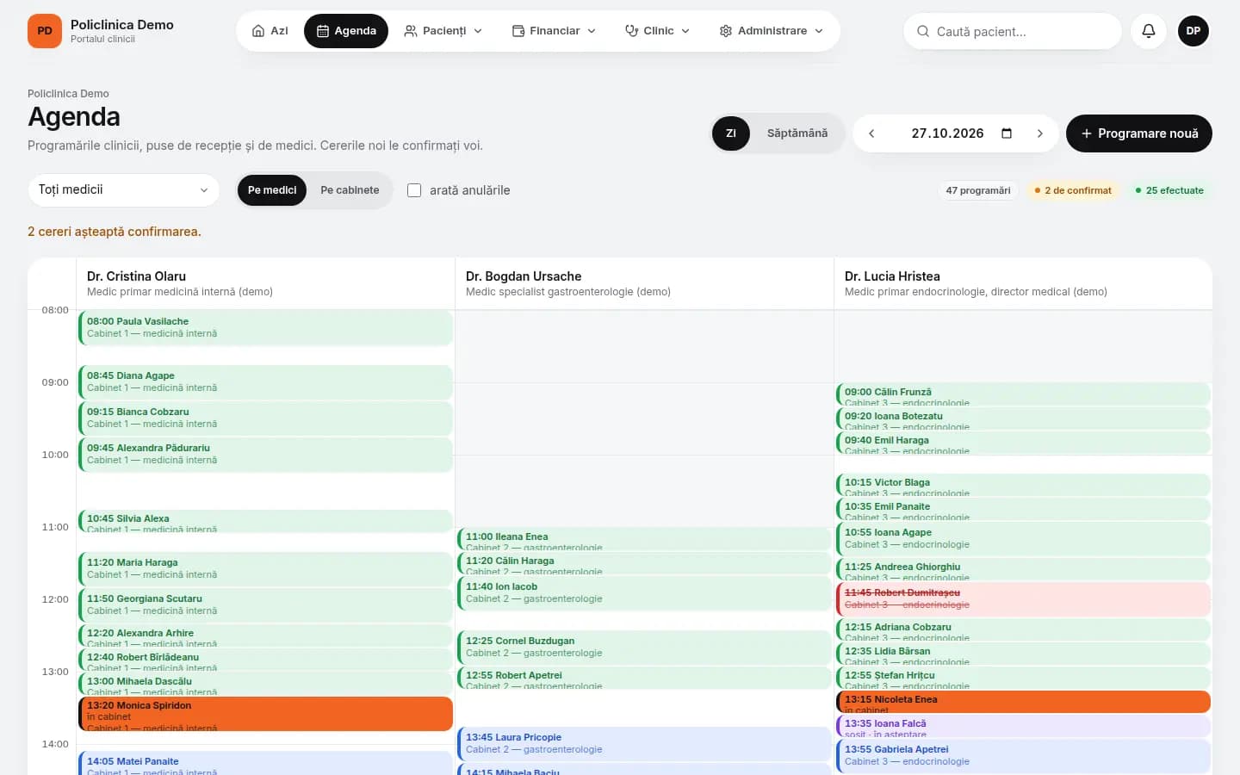This screenshot has width=1240, height=775.
Task: Click the '47 programări' badge
Action: point(978,190)
